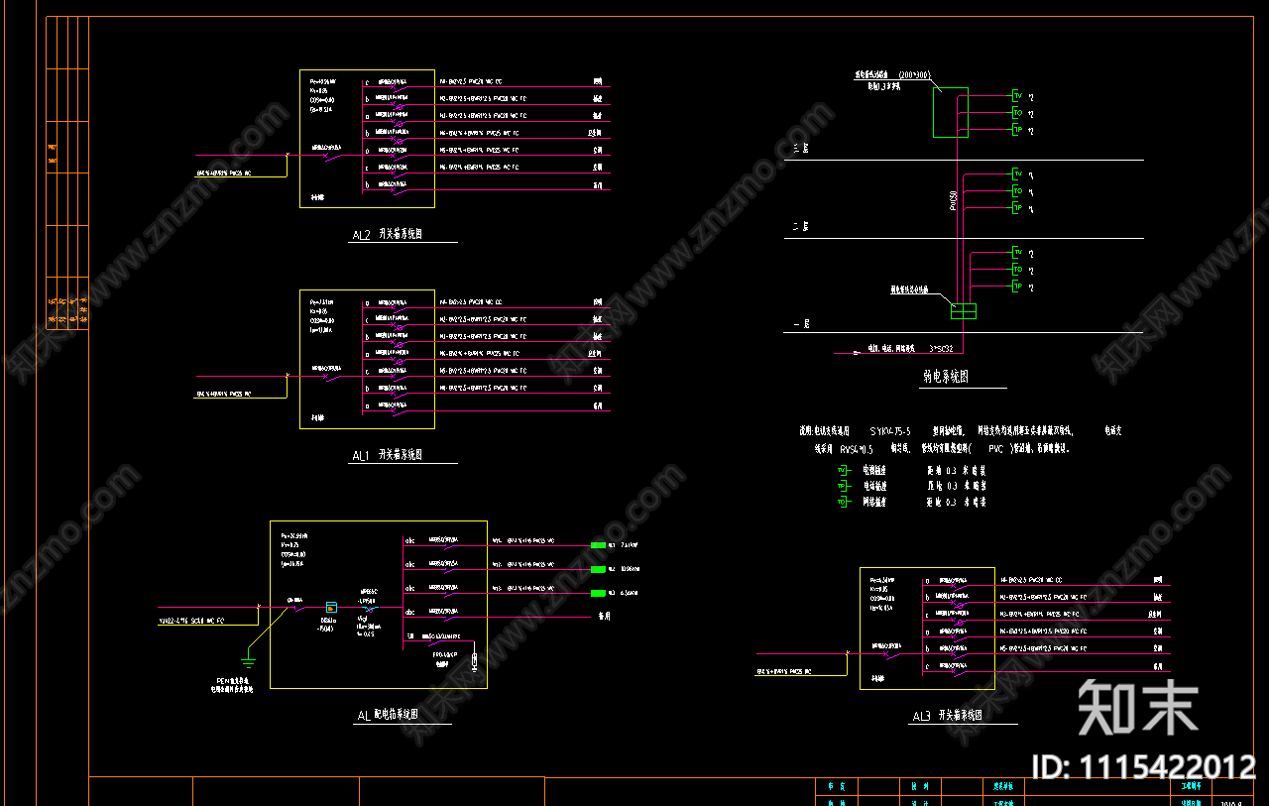Click the yellow AL2 box outline

367,139
